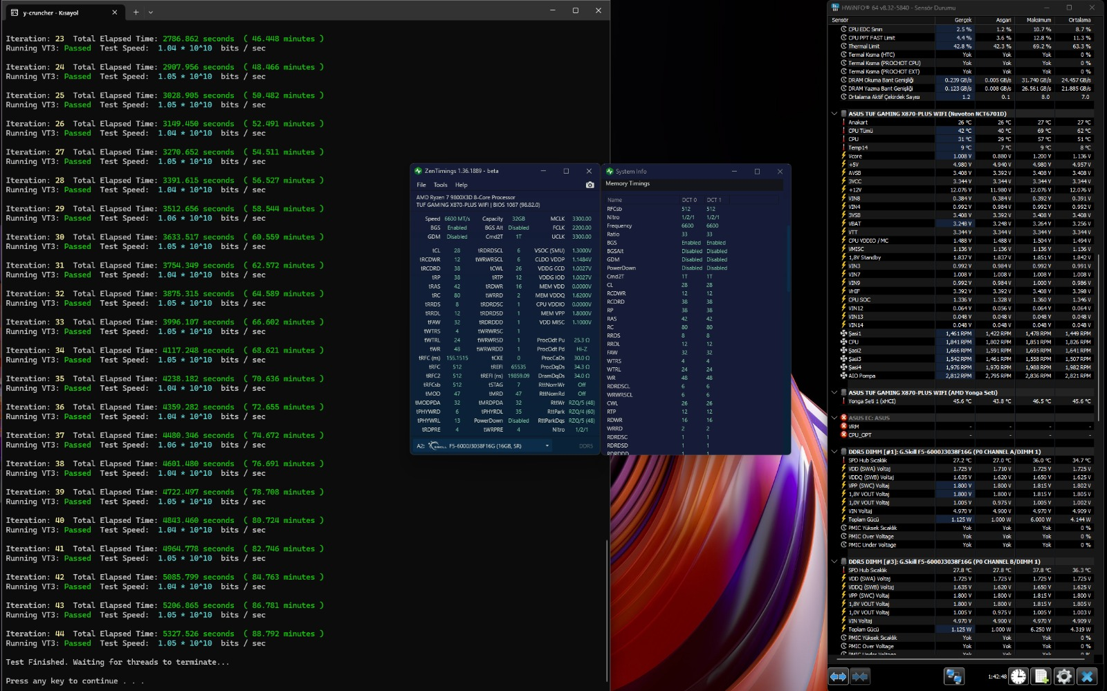Image resolution: width=1107 pixels, height=691 pixels.
Task: Click the HWiNFO blue X close-sensors button
Action: pyautogui.click(x=1087, y=676)
